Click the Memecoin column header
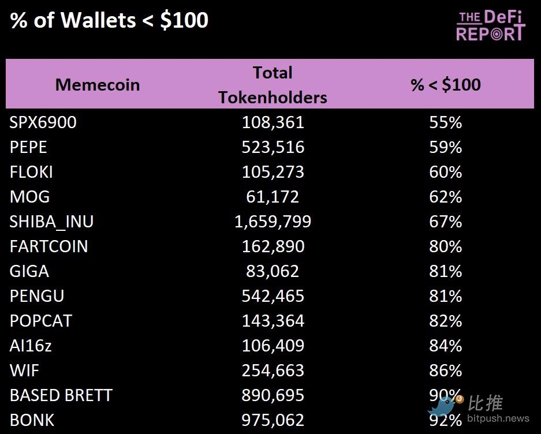The image size is (541, 434). [98, 85]
